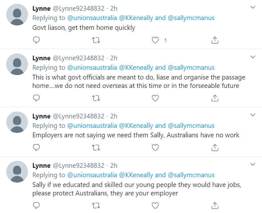The image size is (262, 213).
Task: Open @sallymcmanus link in the last tweet
Action: point(191,175)
